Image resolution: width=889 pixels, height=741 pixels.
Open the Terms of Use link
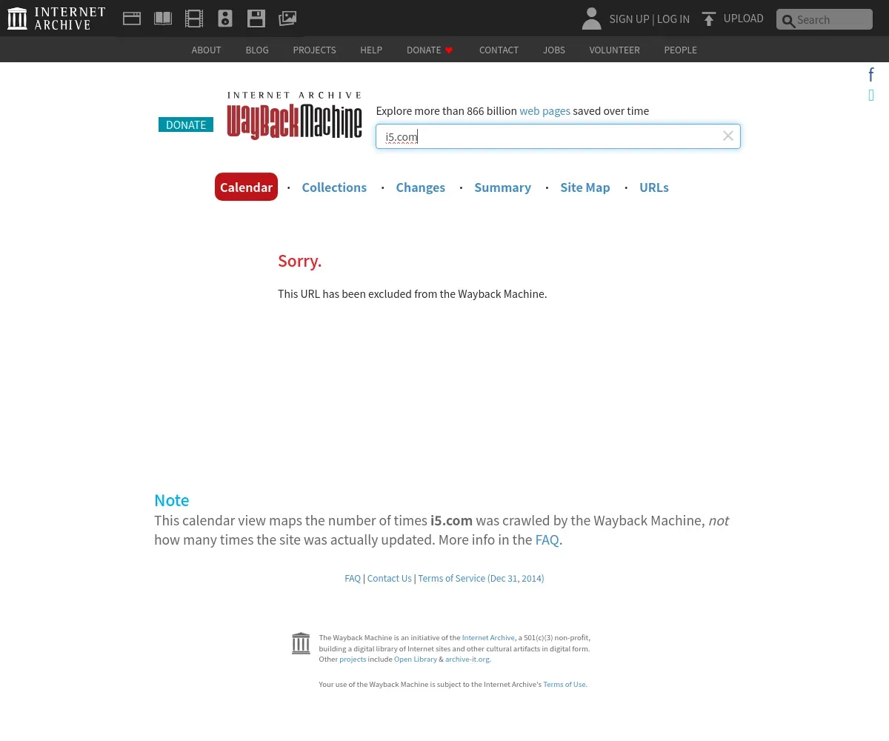click(x=565, y=685)
